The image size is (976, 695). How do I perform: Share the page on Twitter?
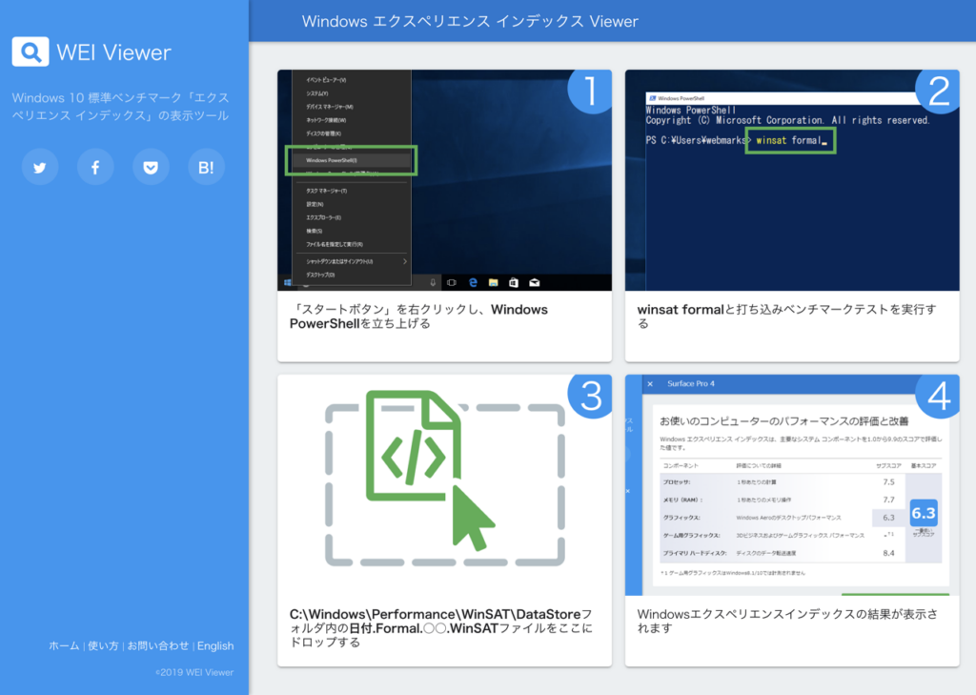40,168
